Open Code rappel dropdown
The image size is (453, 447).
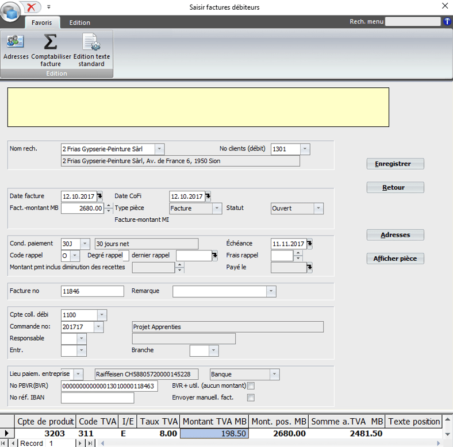(75, 256)
